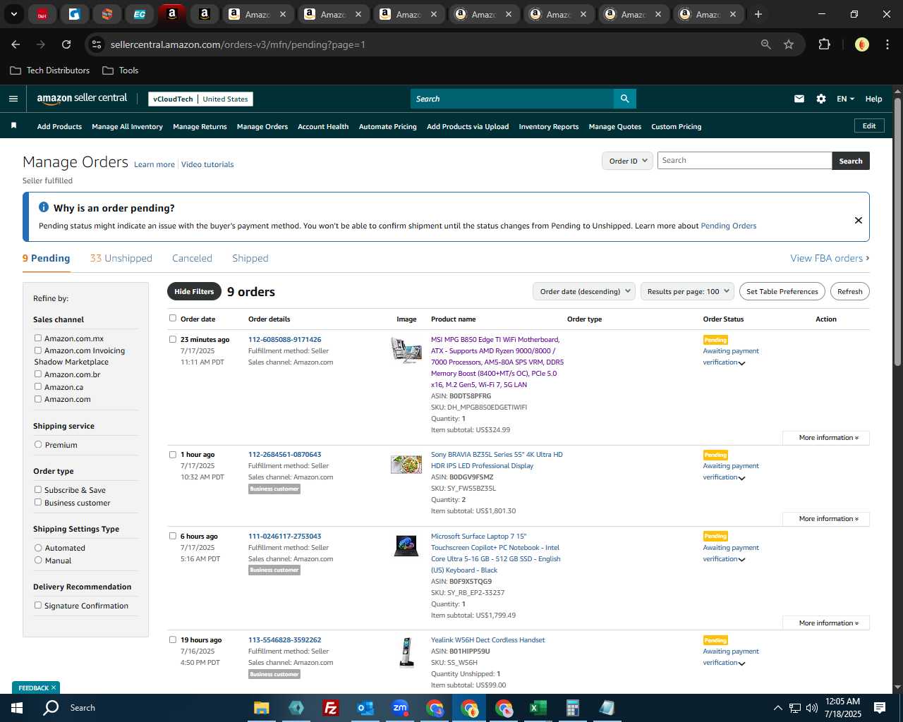Reload the page with browser refresh icon
Viewport: 903px width, 722px height.
[66, 44]
